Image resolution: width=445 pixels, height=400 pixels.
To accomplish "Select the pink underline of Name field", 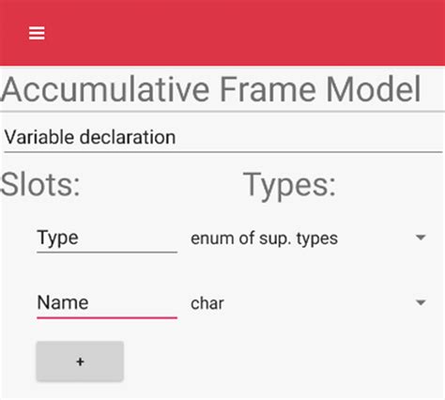I will 107,317.
